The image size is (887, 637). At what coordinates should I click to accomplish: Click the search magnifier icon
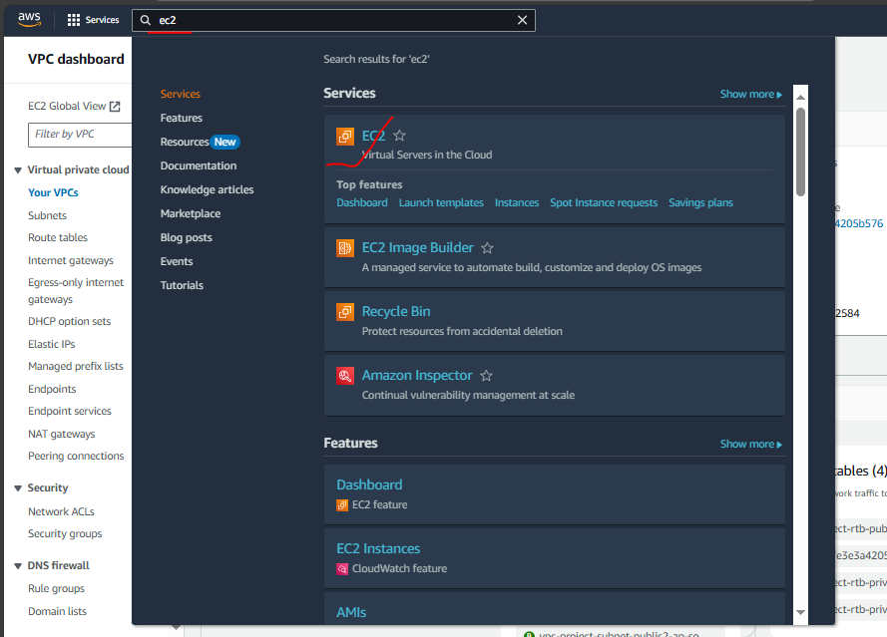(x=146, y=20)
